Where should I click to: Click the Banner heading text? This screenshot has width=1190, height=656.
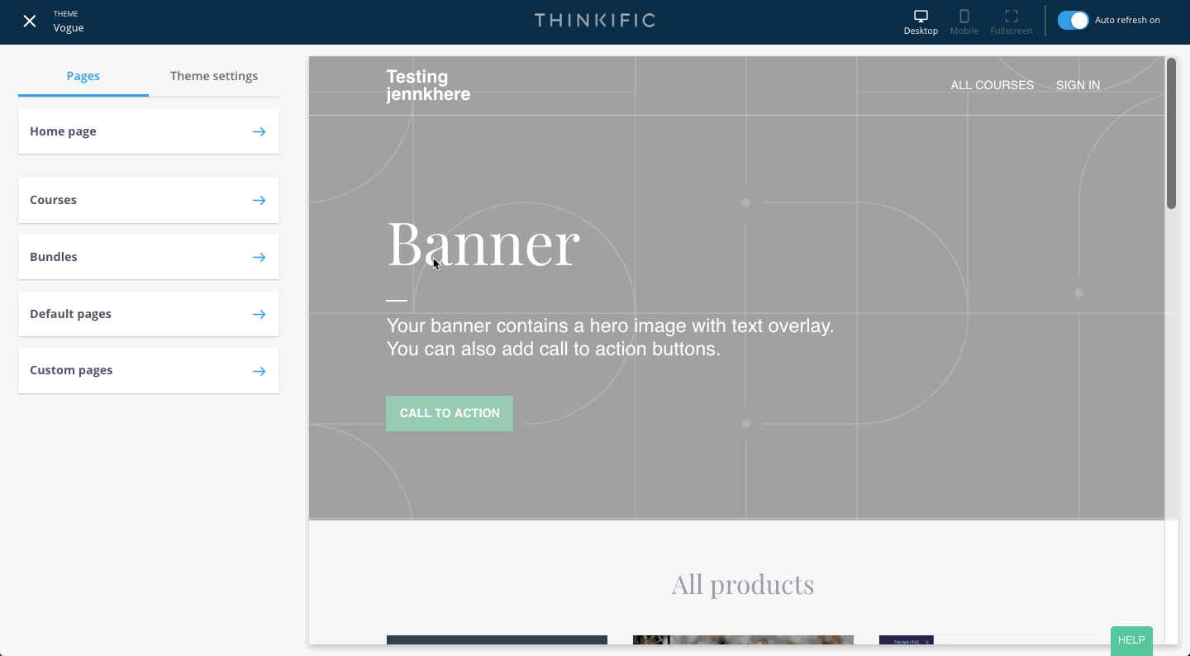[483, 243]
